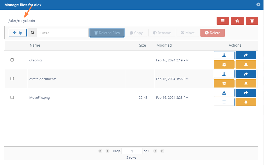The width and height of the screenshot is (264, 165).
Task: Click notification bell for MoveFile.png
Action: 246,102
